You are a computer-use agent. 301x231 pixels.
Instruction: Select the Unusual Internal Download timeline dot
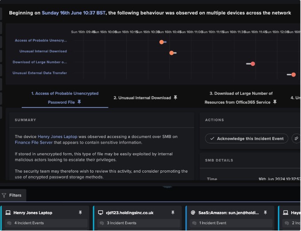[x=172, y=53]
